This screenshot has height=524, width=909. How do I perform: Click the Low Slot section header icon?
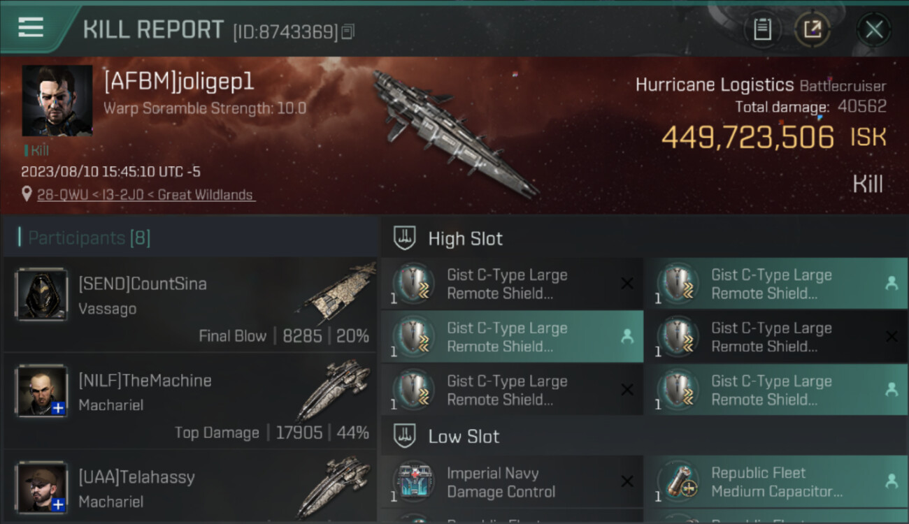click(406, 436)
